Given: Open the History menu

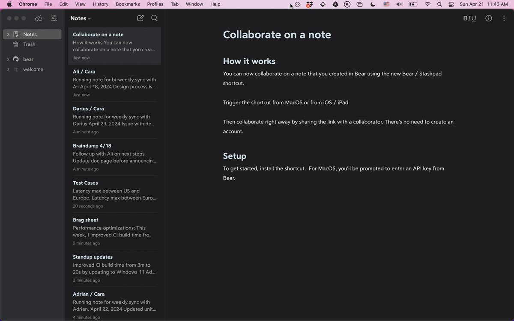Looking at the screenshot, I should pos(101,4).
